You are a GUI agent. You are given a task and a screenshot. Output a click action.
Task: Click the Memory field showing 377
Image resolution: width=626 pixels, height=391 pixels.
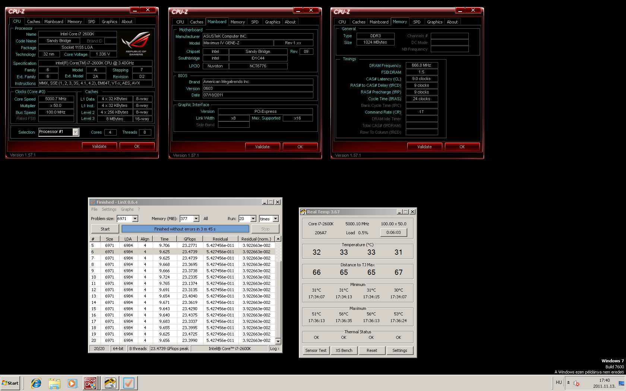tap(186, 219)
